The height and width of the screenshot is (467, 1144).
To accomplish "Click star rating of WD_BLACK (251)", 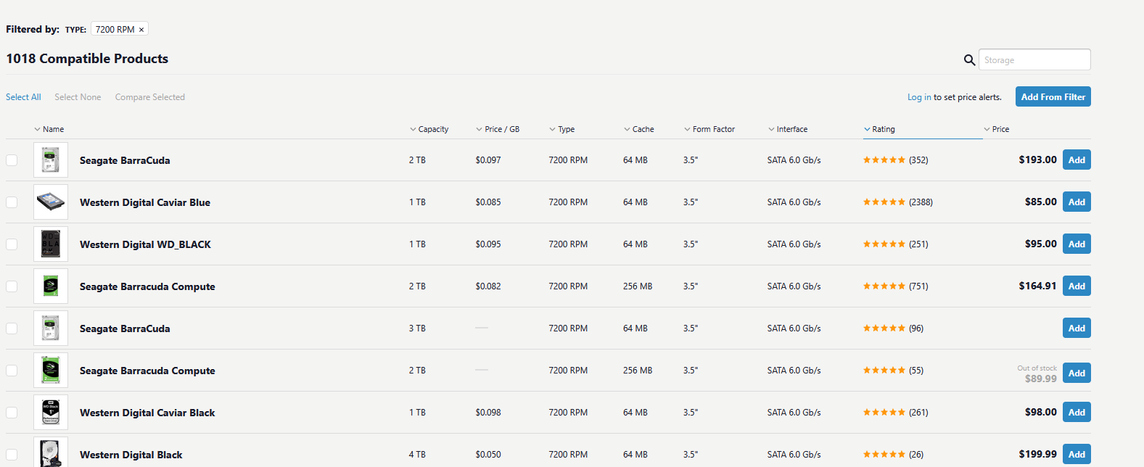I will pos(884,244).
